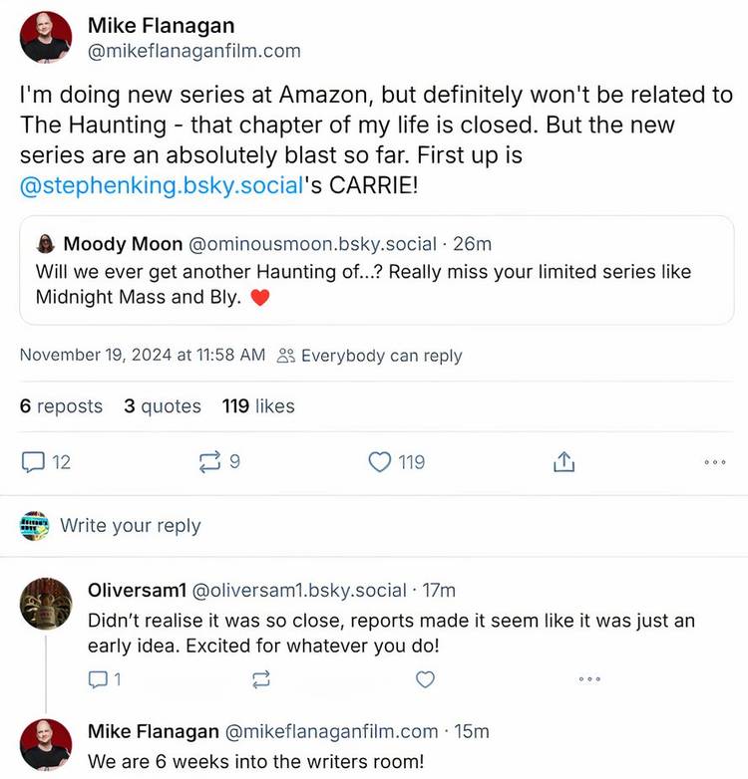Click the Write your reply field

130,526
